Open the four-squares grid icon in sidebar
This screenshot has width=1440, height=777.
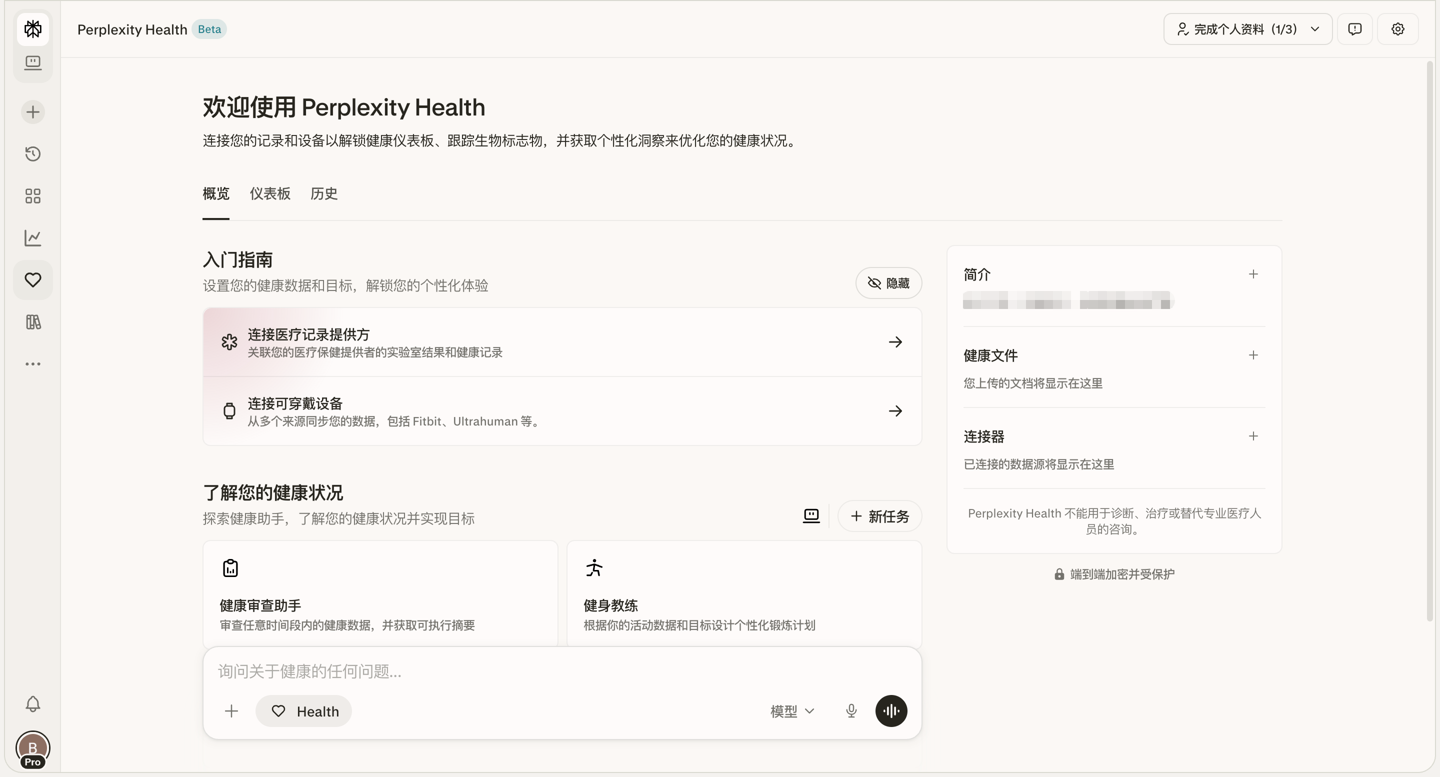[33, 195]
